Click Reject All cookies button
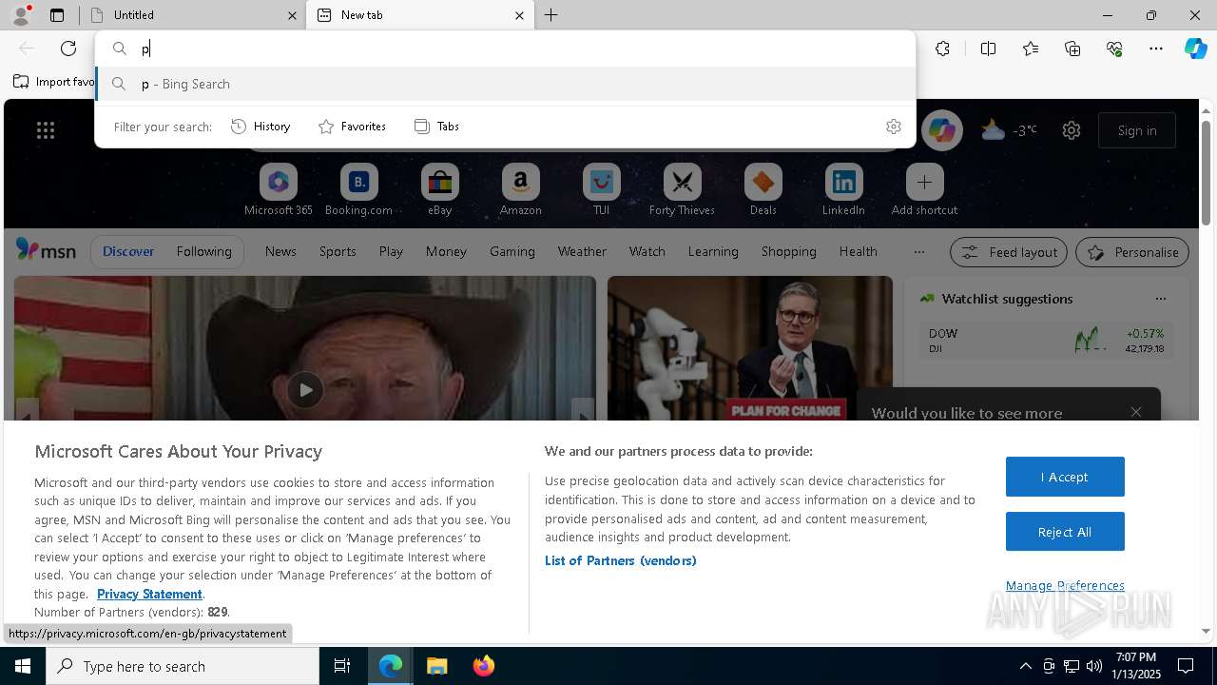This screenshot has width=1217, height=685. pyautogui.click(x=1065, y=532)
